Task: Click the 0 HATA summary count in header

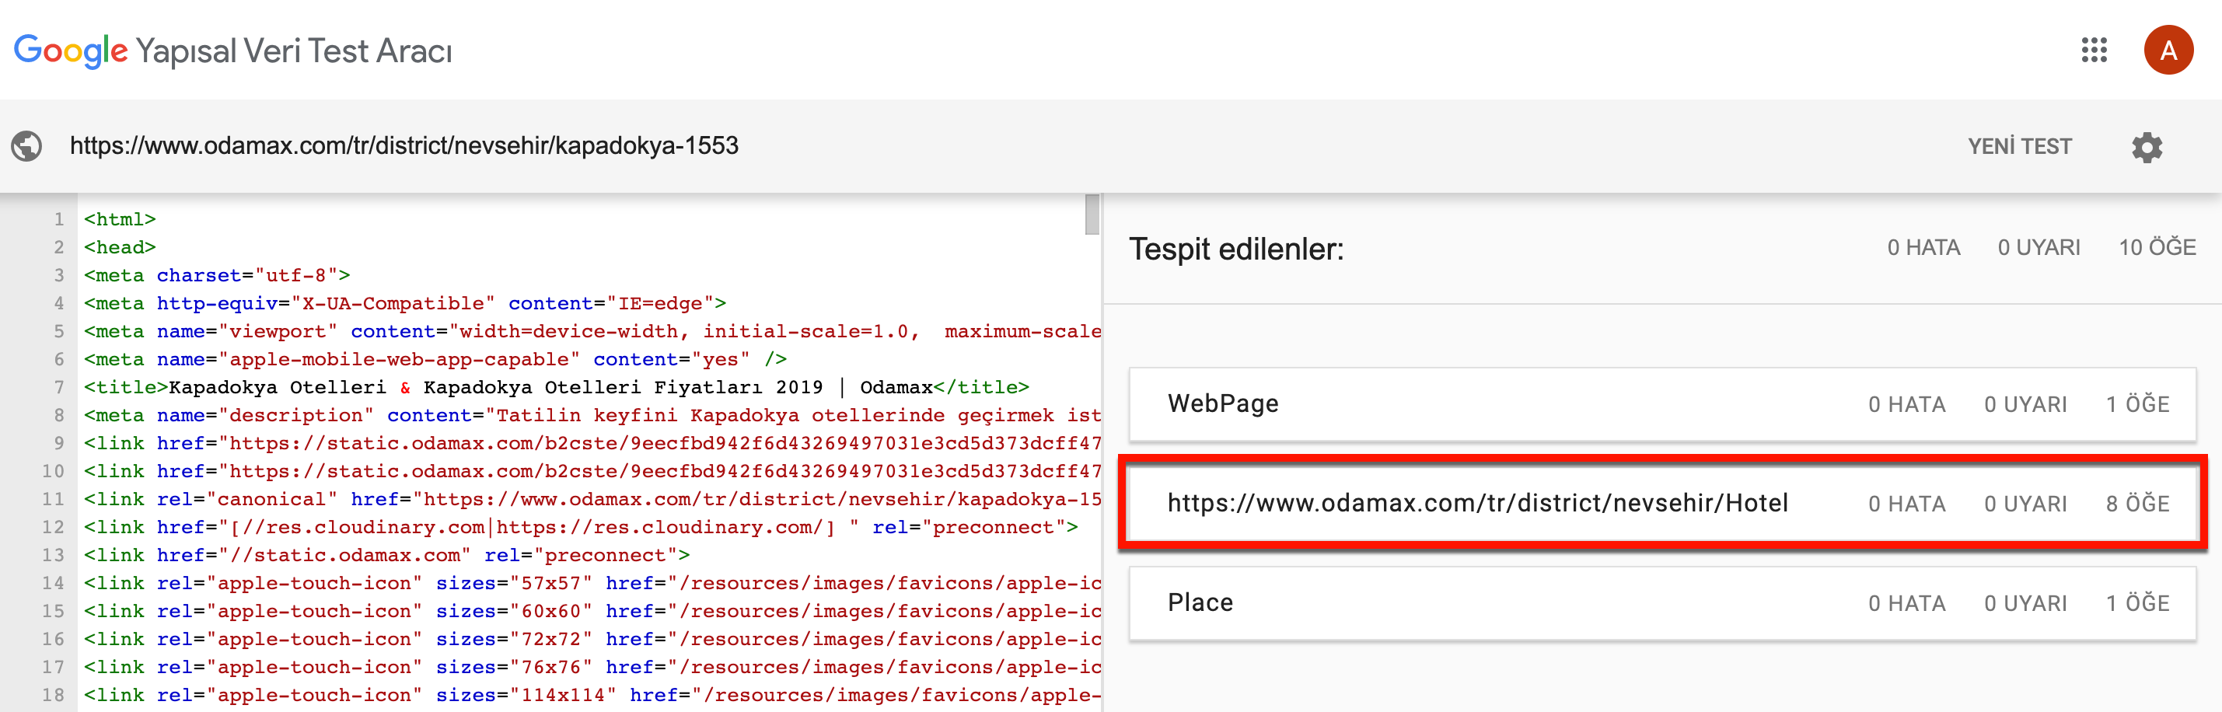Action: coord(1923,248)
